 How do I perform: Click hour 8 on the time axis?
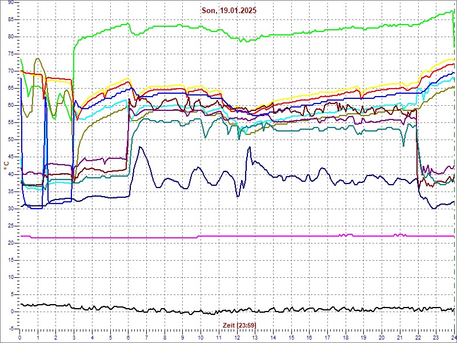tap(165, 337)
